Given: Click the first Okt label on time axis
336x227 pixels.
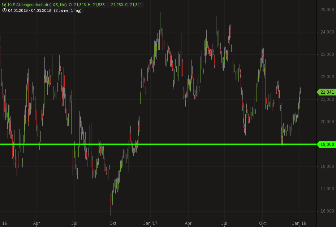Looking at the screenshot, I should tap(113, 223).
